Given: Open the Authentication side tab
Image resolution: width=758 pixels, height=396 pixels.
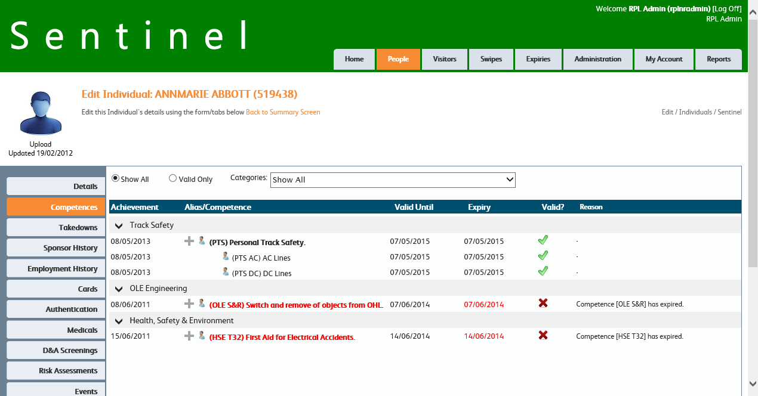Looking at the screenshot, I should coord(56,309).
